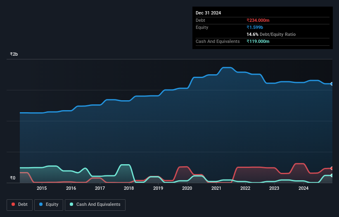Click the 2023 axis label

(274, 188)
